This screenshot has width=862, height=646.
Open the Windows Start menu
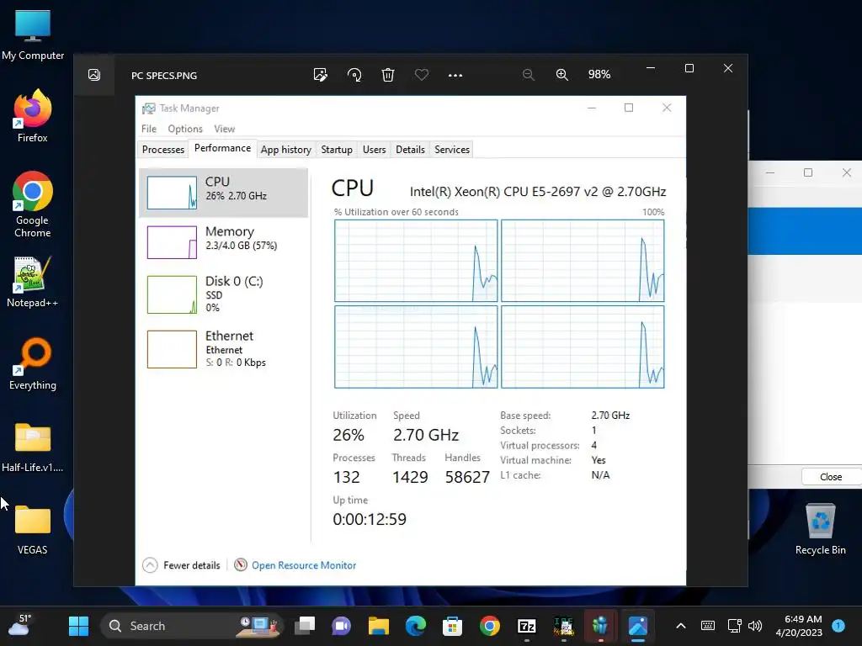pyautogui.click(x=78, y=626)
